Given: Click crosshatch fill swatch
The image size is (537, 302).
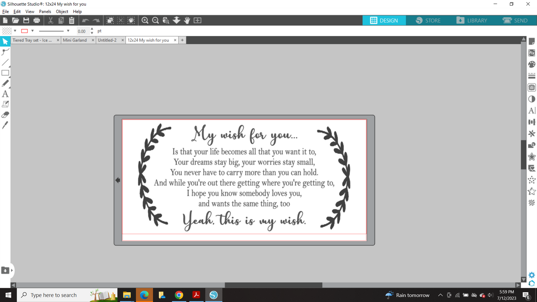Looking at the screenshot, I should tap(7, 31).
